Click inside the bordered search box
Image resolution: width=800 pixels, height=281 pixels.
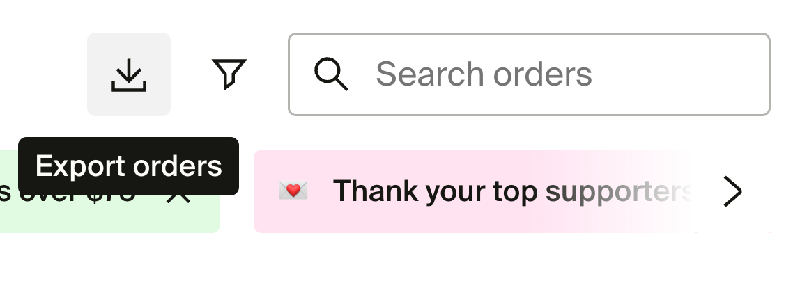tap(529, 74)
